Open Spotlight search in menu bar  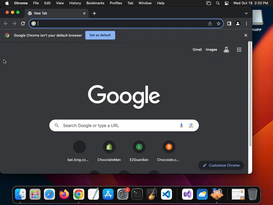tap(218, 3)
